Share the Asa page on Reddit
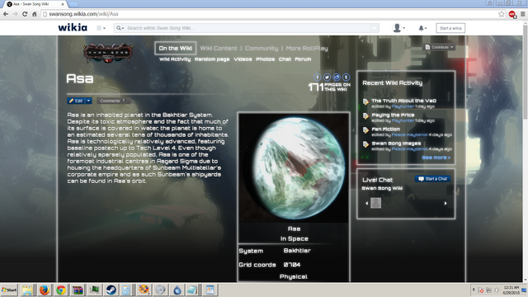 pyautogui.click(x=337, y=77)
